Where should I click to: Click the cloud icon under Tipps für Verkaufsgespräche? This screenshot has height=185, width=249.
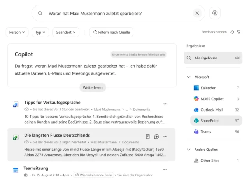26,109
